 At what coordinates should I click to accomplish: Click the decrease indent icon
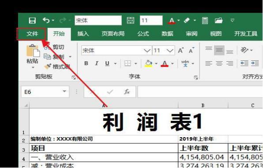244,63
